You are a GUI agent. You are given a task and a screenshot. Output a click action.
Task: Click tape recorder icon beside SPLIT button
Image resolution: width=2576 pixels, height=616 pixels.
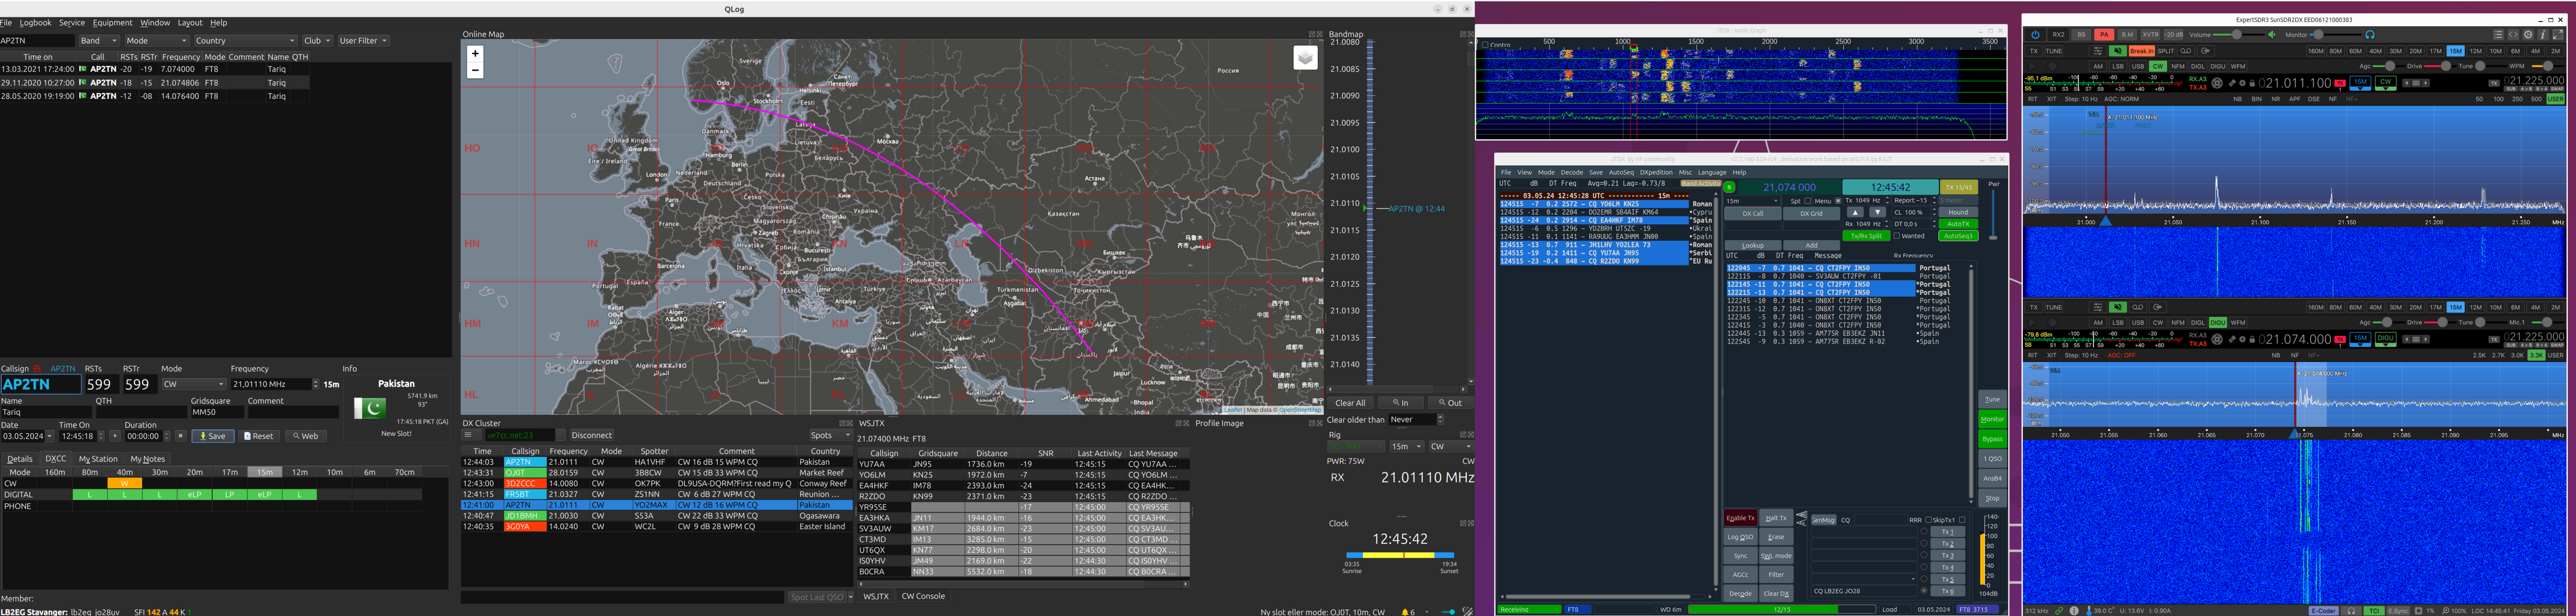point(2186,51)
